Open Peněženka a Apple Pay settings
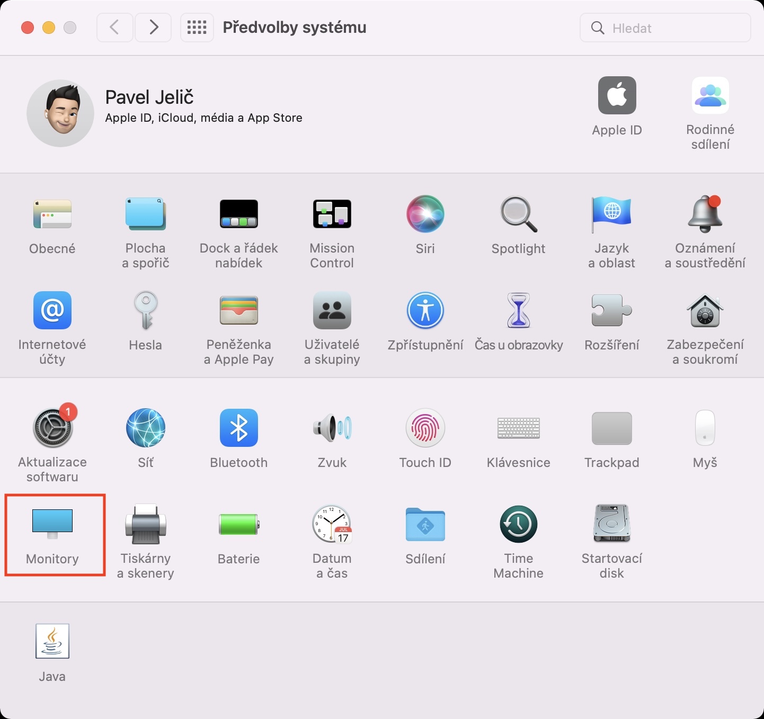This screenshot has height=719, width=764. [x=239, y=311]
